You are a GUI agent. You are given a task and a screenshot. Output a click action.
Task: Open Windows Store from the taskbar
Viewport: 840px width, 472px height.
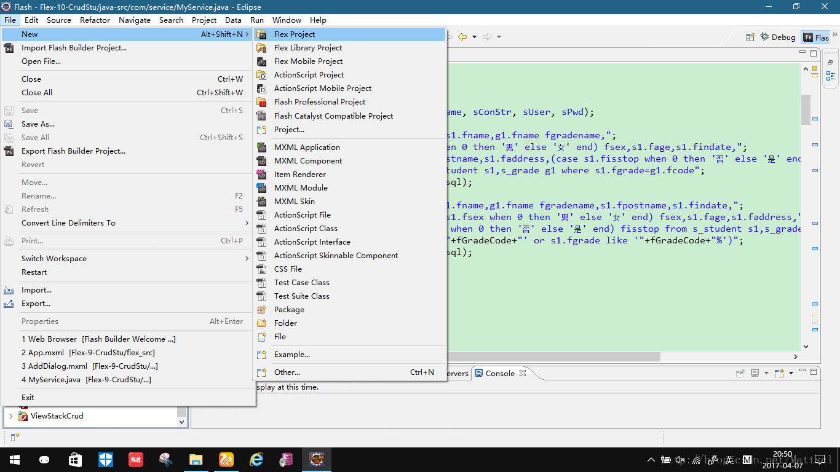[76, 460]
